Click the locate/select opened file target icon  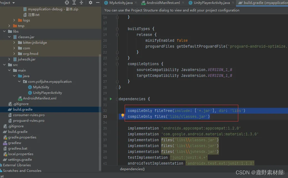point(67,3)
